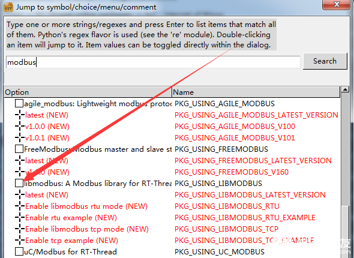The width and height of the screenshot is (354, 258).
Task: Toggle the uC/Modbus for RT-Thread checkbox
Action: tap(19, 251)
